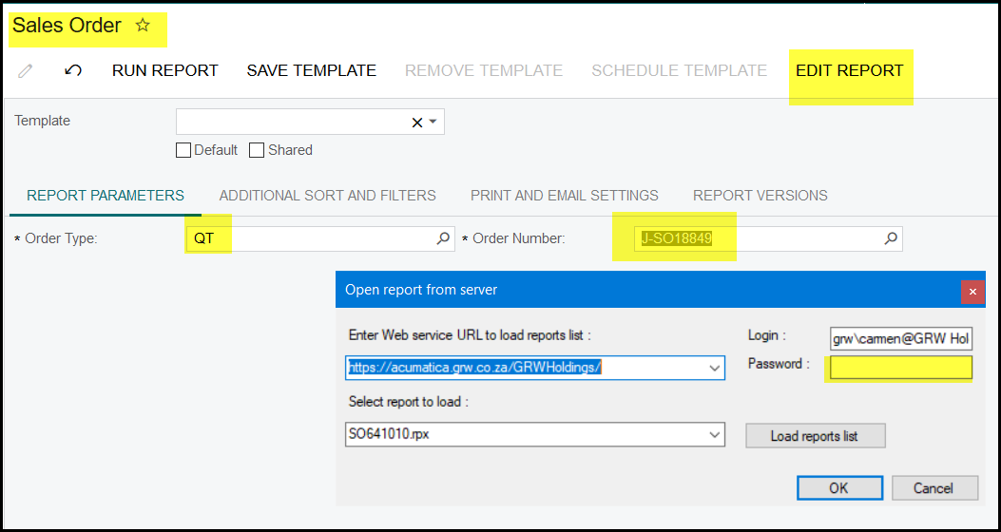Click the Password input field

point(900,368)
